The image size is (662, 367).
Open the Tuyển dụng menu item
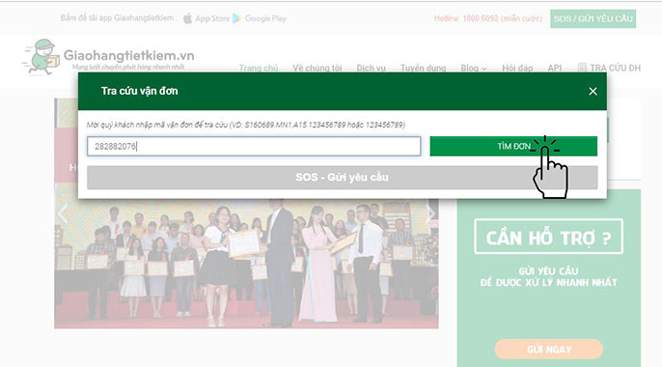[423, 68]
